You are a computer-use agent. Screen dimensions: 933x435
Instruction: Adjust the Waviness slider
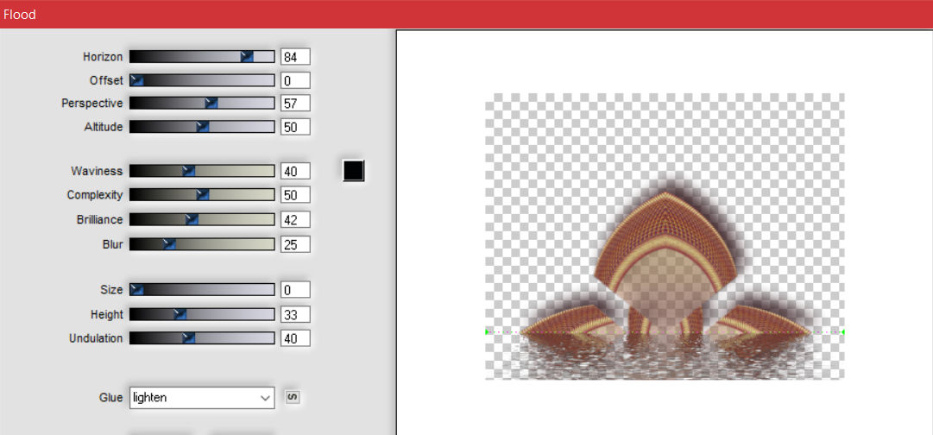(x=189, y=171)
